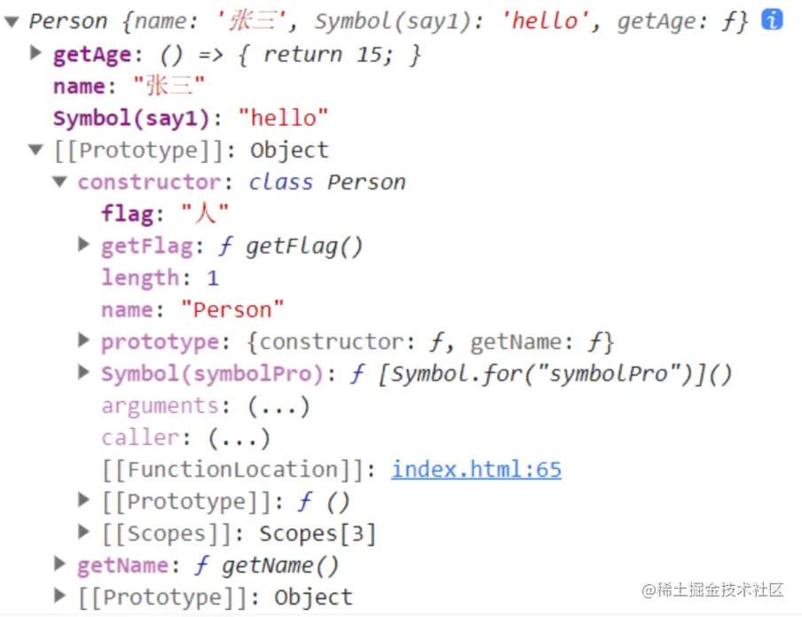802x617 pixels.
Task: Expand the [[Prototype]]: ƒ () entry
Action: click(83, 500)
